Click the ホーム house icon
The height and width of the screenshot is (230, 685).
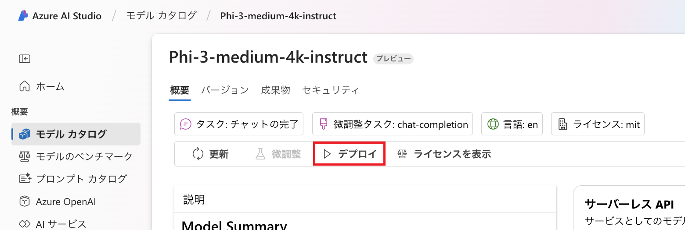25,86
